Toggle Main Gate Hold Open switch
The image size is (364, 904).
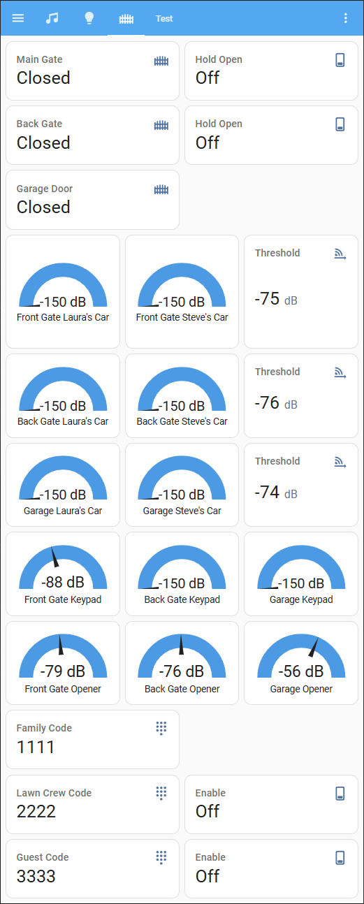pyautogui.click(x=271, y=71)
